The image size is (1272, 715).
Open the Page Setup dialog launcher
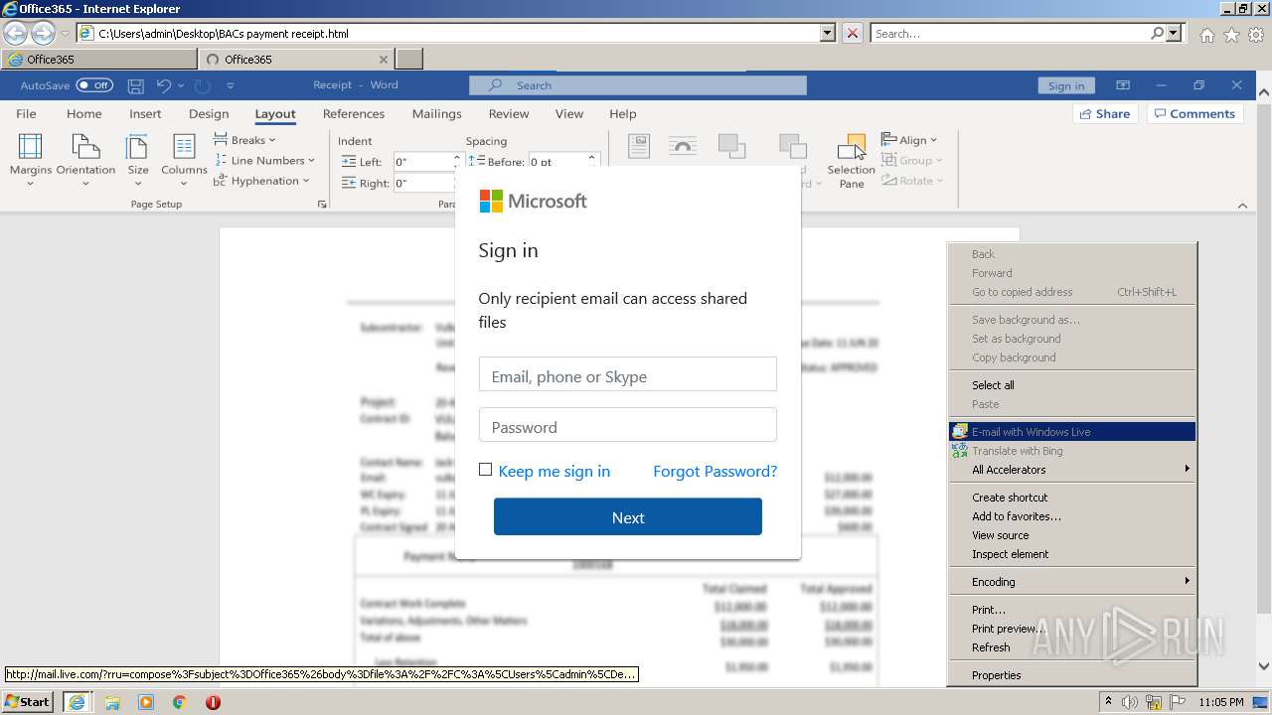(x=322, y=205)
